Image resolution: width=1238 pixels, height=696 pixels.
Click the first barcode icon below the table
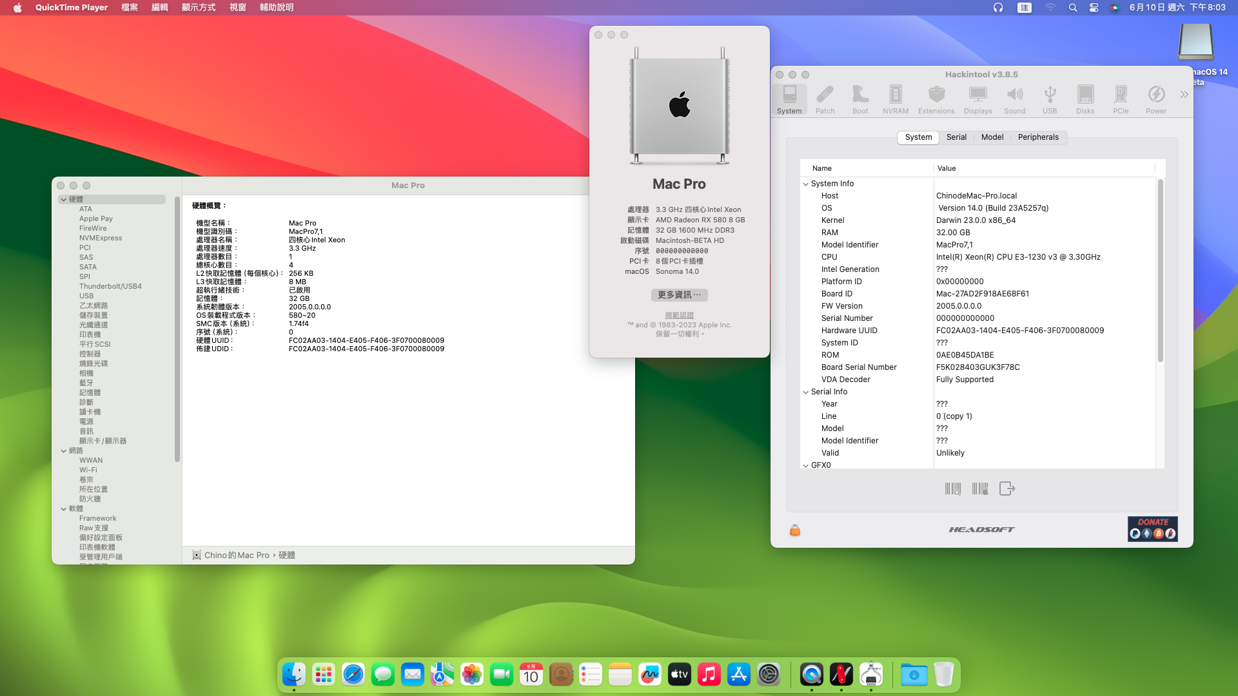tap(953, 488)
